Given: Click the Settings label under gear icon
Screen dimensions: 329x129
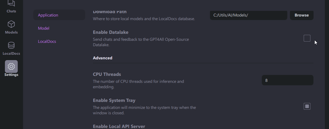Looking at the screenshot, I should pyautogui.click(x=11, y=75).
